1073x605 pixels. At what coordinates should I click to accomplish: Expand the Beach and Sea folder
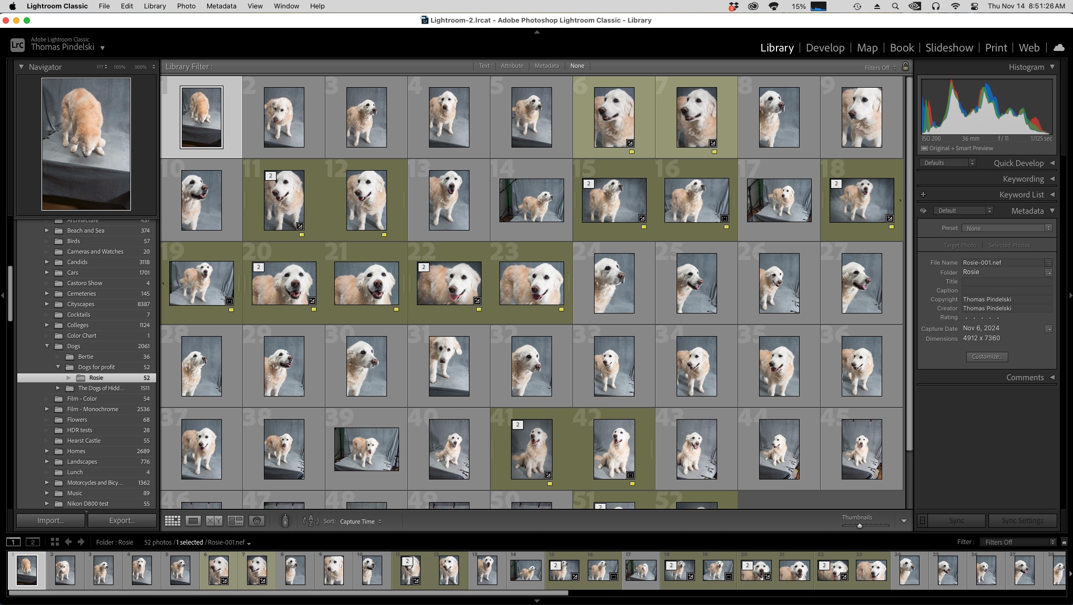pos(47,231)
